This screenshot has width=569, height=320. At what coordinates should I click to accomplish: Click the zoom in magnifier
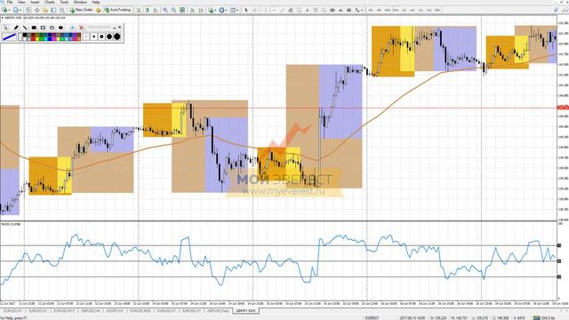[165, 10]
